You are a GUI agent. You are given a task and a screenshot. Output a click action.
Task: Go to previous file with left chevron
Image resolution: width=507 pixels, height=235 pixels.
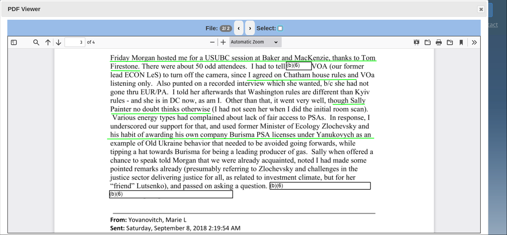239,28
